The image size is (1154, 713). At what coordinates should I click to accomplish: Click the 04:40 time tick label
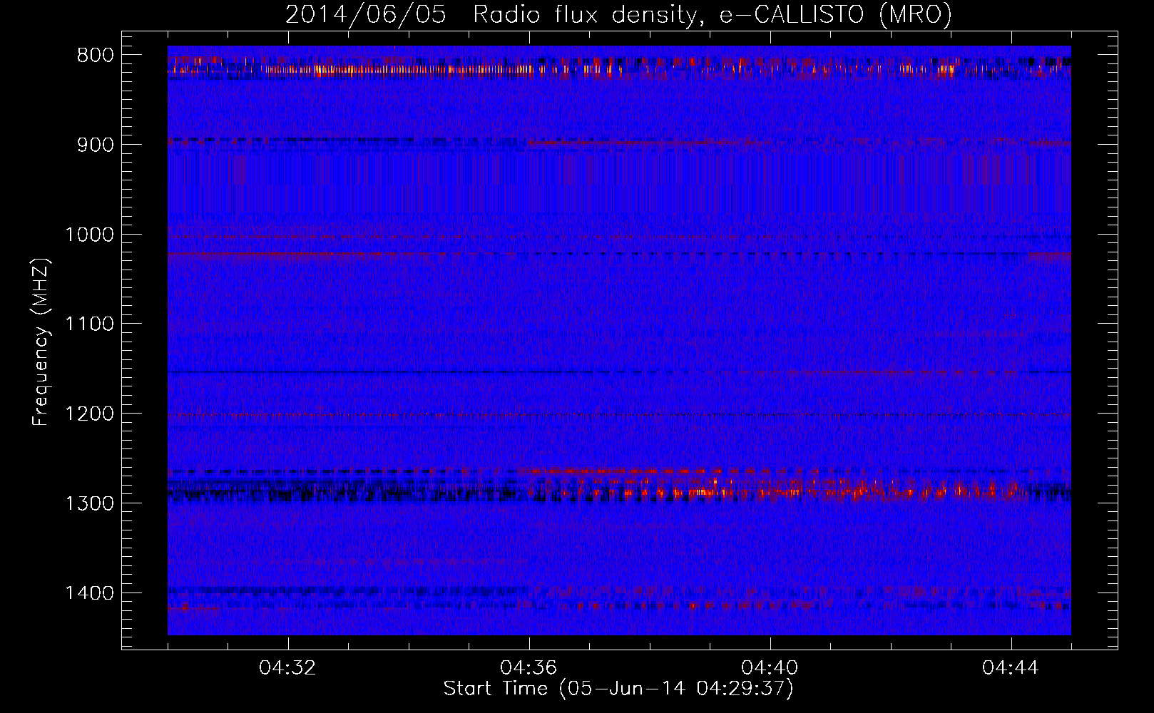click(770, 668)
